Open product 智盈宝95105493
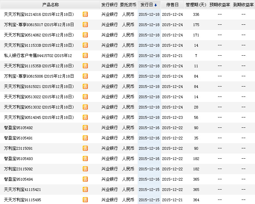Screen dimensions: 255x204 pyautogui.click(x=19, y=159)
